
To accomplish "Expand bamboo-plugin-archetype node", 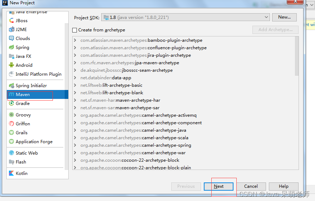I will pos(75,40).
